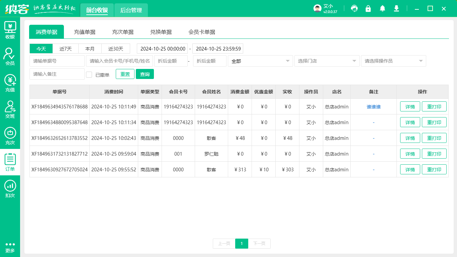Switch to the 后台管理 tab
This screenshot has height=257, width=457.
click(131, 10)
